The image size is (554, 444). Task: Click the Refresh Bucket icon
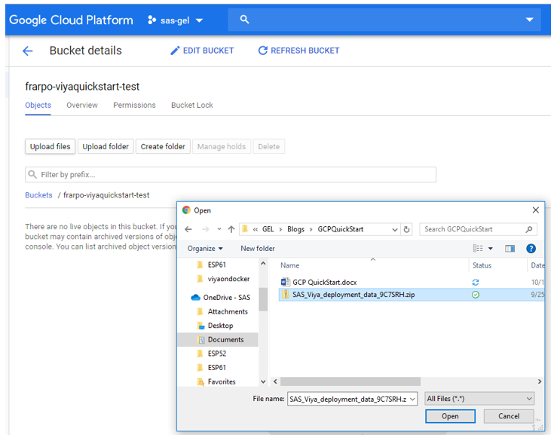tap(262, 51)
